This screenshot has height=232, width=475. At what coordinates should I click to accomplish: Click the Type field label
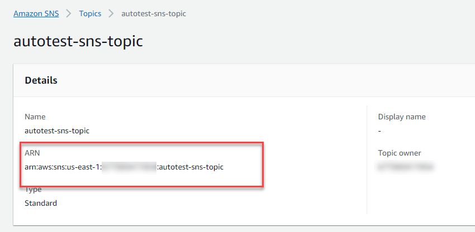[x=34, y=190]
